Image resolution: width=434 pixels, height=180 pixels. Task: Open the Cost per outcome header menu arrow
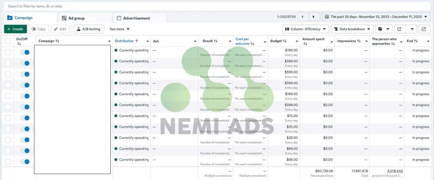(x=265, y=41)
